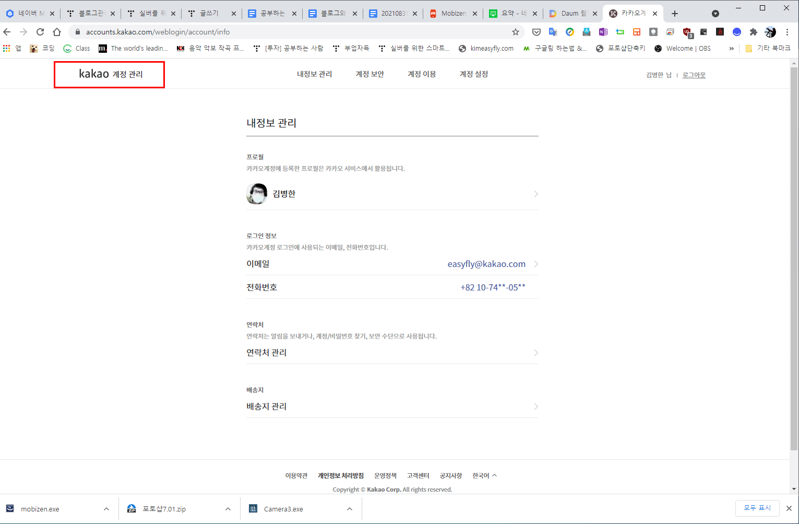Open the OneNote Web Clipper extension
Screen dimensions: 799x524
coord(603,32)
